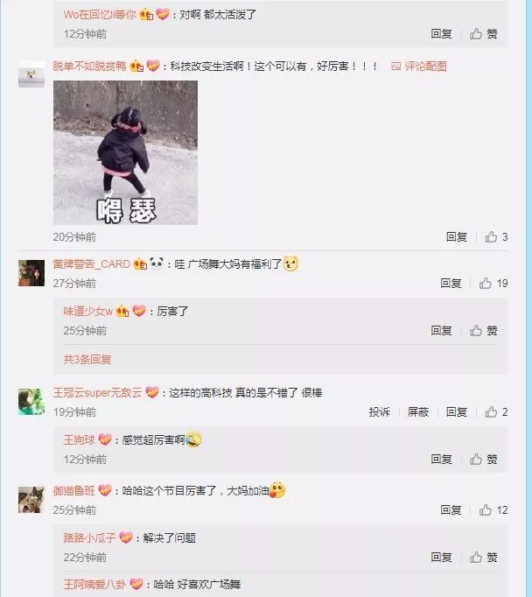The width and height of the screenshot is (532, 597).
Task: Reply to 脱单不如脱贫鸭's comment
Action: [x=456, y=237]
